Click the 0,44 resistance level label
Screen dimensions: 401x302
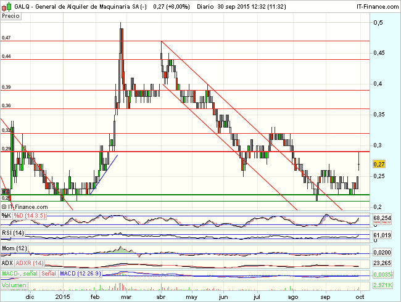6,56
